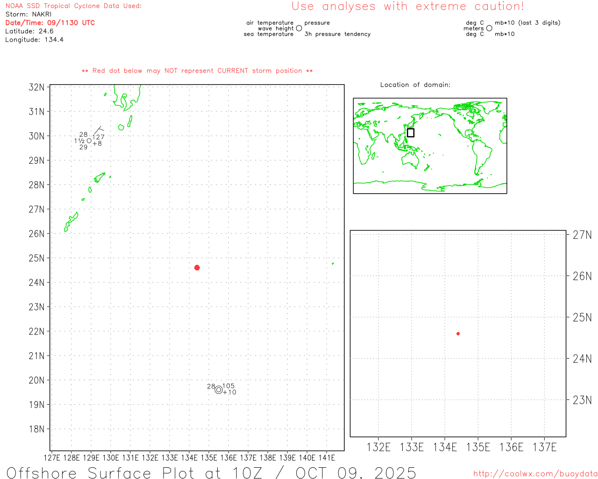Click 'Use analyses with extreme caution!' warning
The height and width of the screenshot is (479, 598).
(408, 7)
